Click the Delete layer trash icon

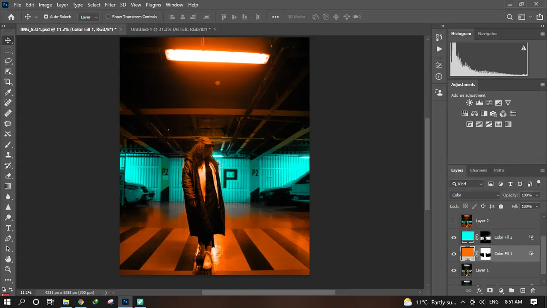(533, 291)
